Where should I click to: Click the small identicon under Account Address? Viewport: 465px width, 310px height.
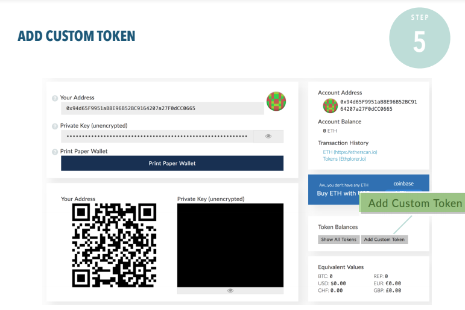click(x=331, y=106)
